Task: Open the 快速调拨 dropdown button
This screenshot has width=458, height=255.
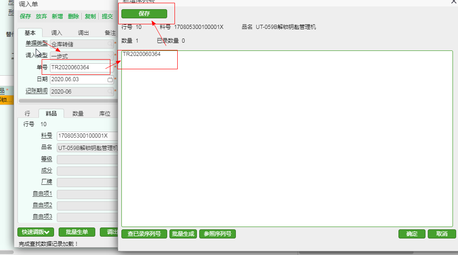Action: (36, 232)
